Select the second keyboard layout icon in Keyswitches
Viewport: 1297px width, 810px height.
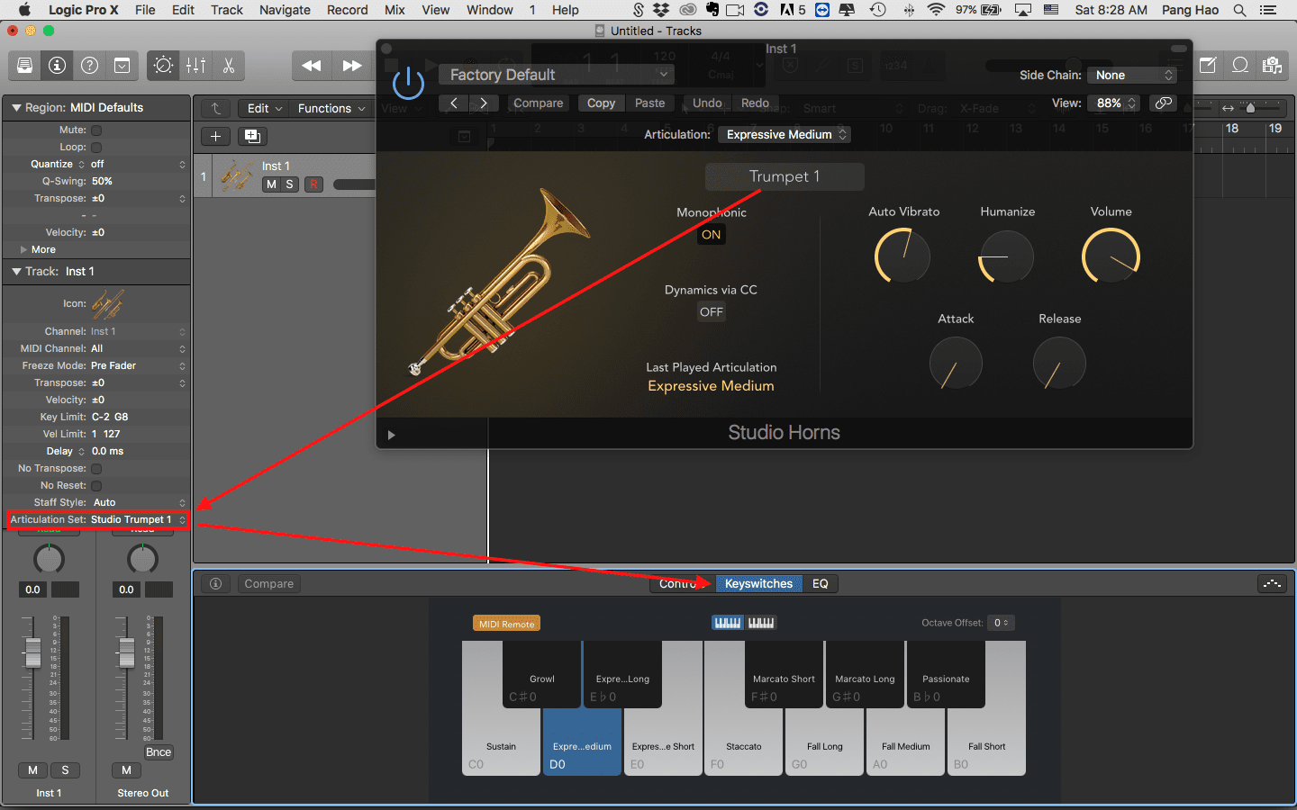pos(761,623)
